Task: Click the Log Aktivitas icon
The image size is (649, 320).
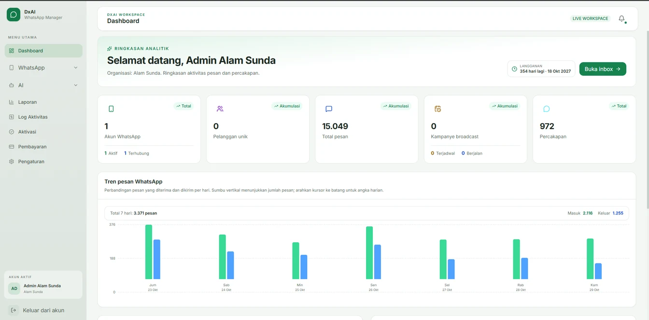Action: coord(12,117)
